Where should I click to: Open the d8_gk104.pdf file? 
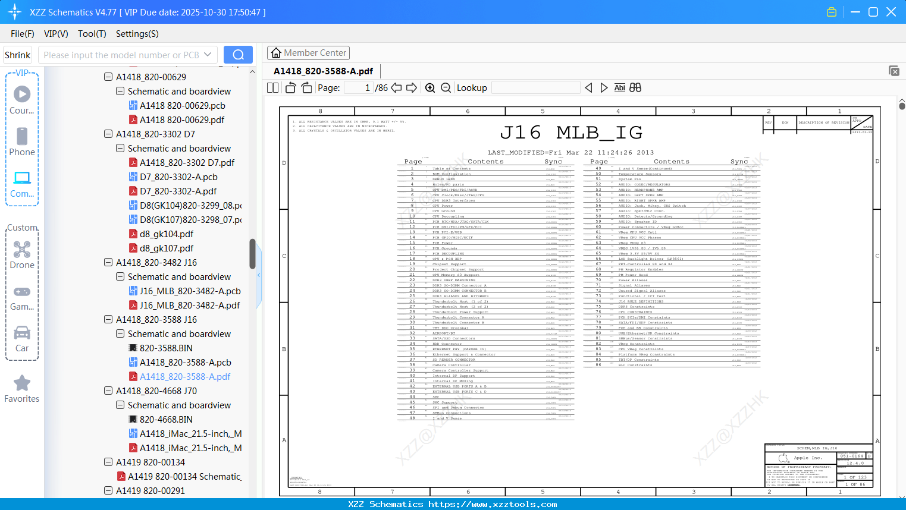[x=167, y=234]
